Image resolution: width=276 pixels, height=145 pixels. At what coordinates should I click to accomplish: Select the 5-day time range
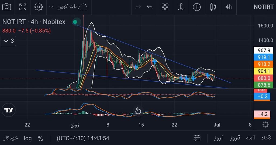tap(235, 138)
